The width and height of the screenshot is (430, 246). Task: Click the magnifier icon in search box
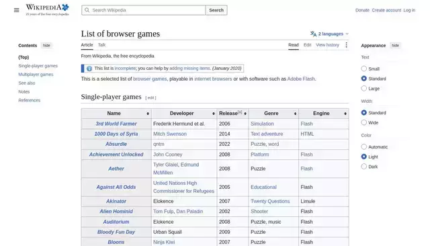pyautogui.click(x=87, y=10)
